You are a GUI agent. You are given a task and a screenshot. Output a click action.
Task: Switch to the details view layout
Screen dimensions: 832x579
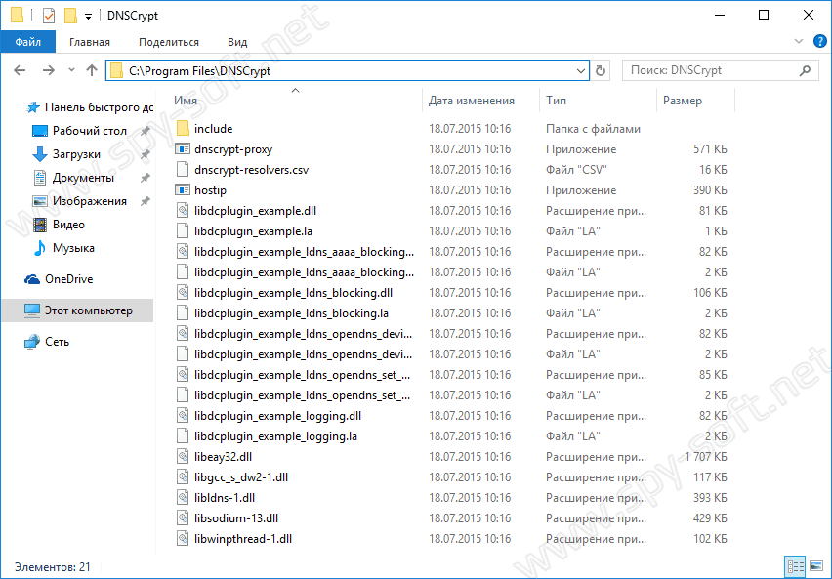coord(795,566)
